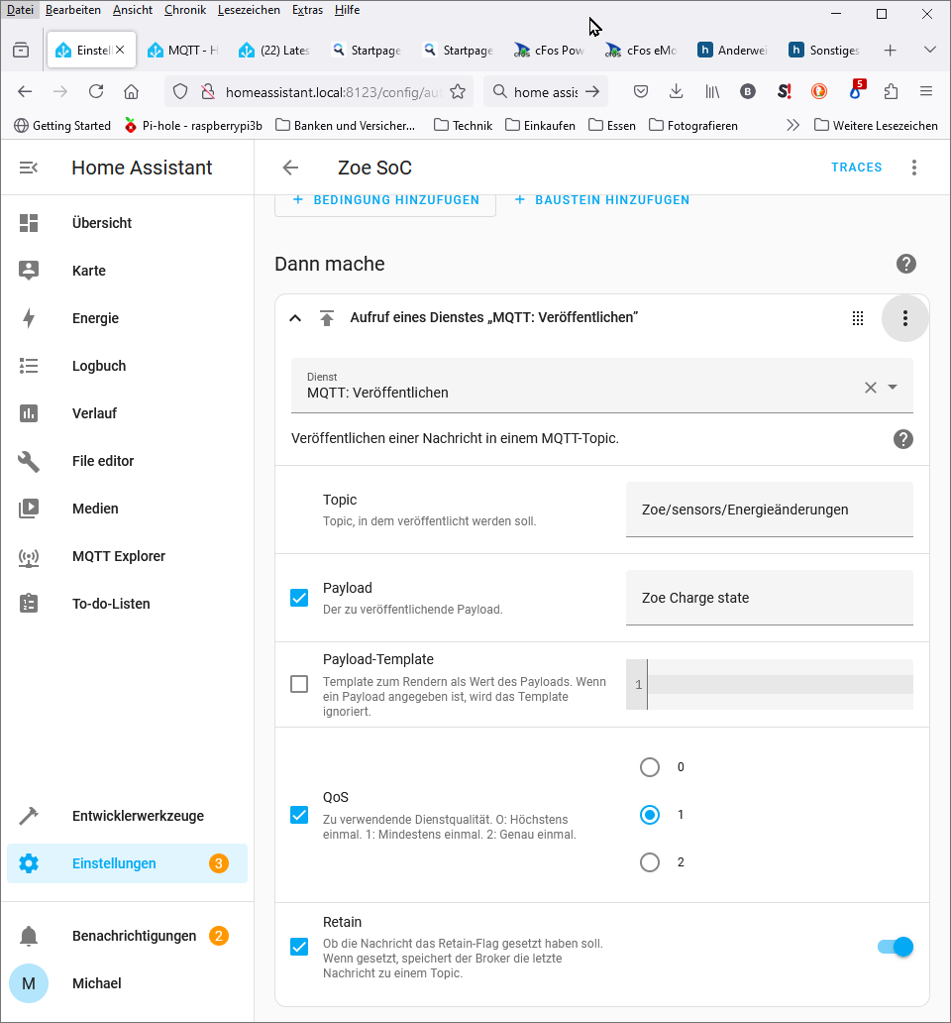
Task: Click the TRACES button
Action: [856, 168]
